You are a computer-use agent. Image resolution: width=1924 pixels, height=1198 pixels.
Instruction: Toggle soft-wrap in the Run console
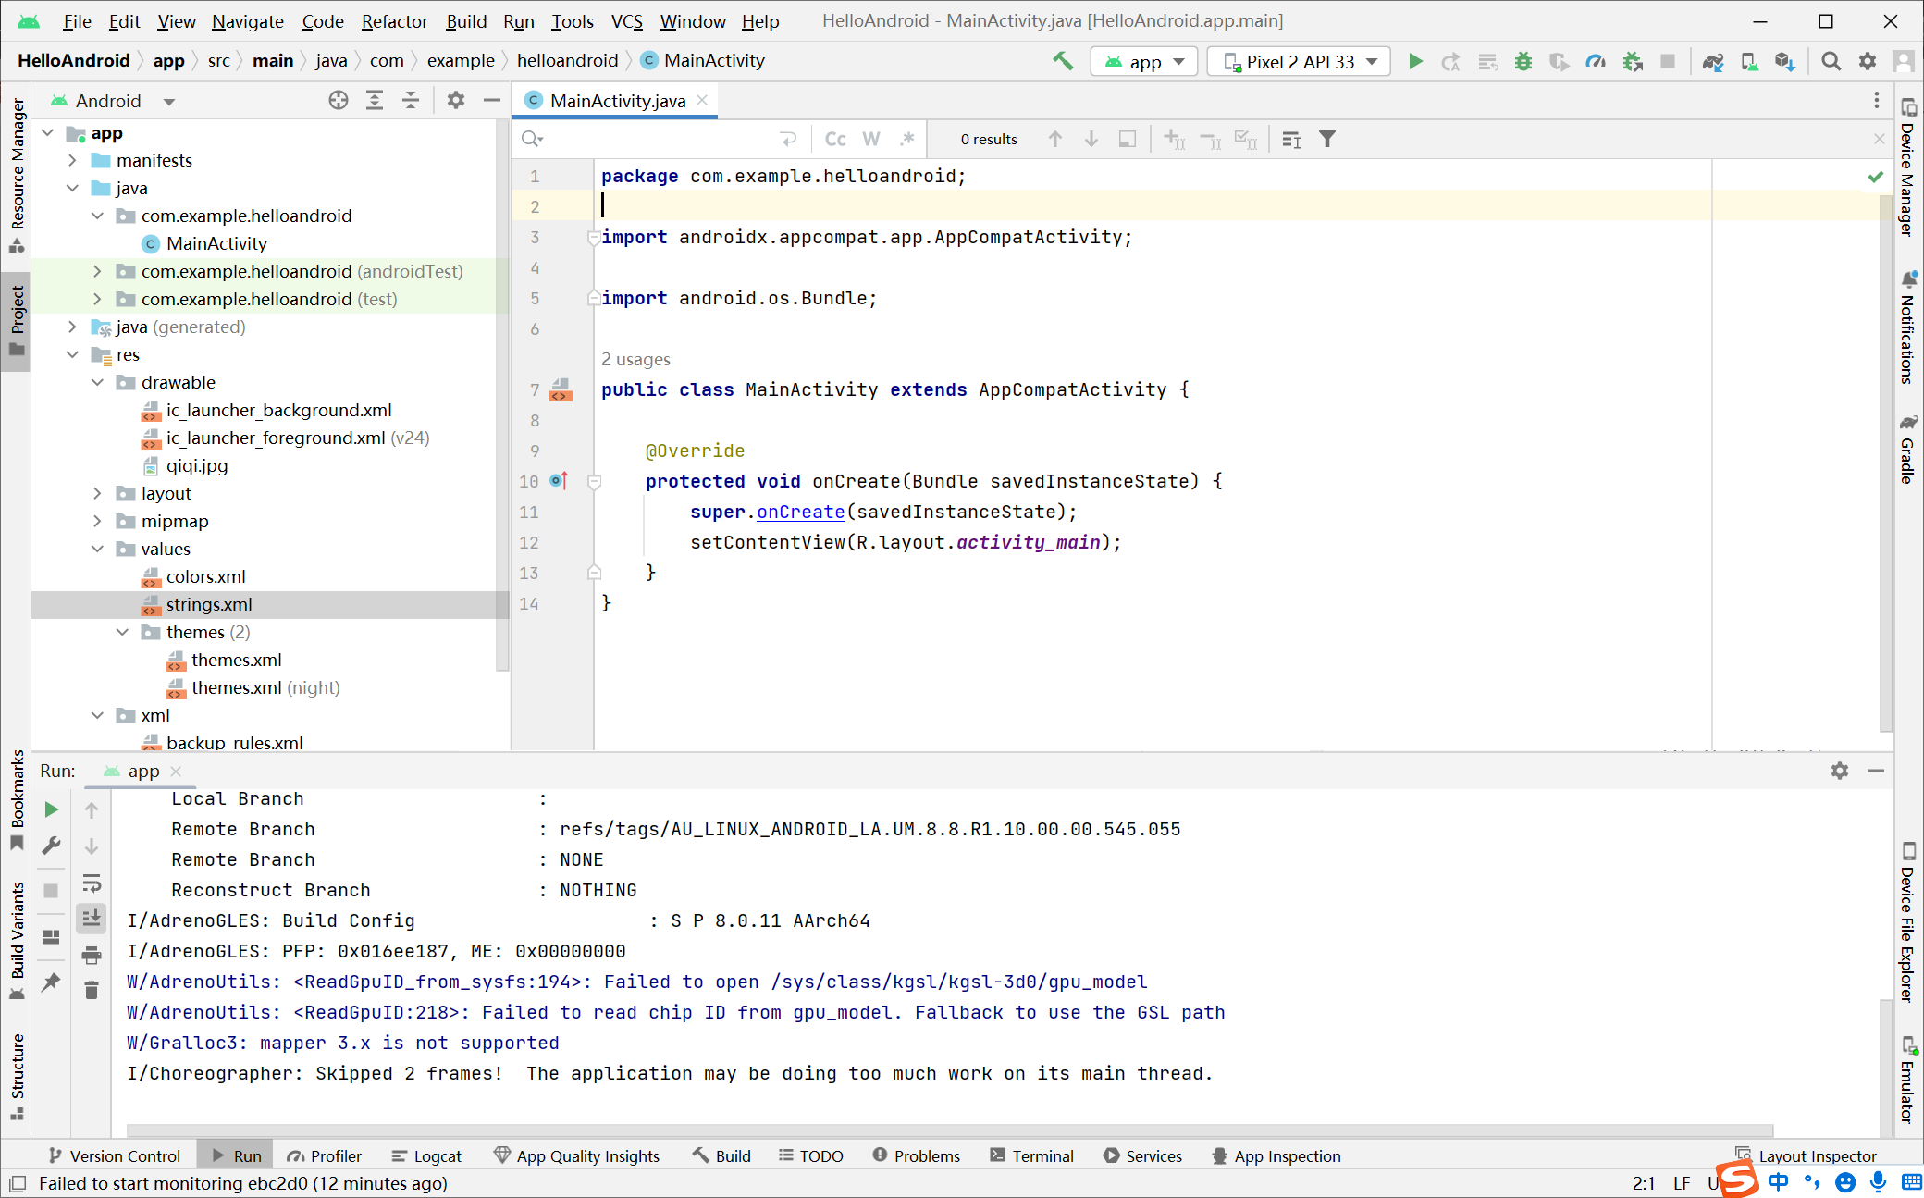(x=92, y=882)
